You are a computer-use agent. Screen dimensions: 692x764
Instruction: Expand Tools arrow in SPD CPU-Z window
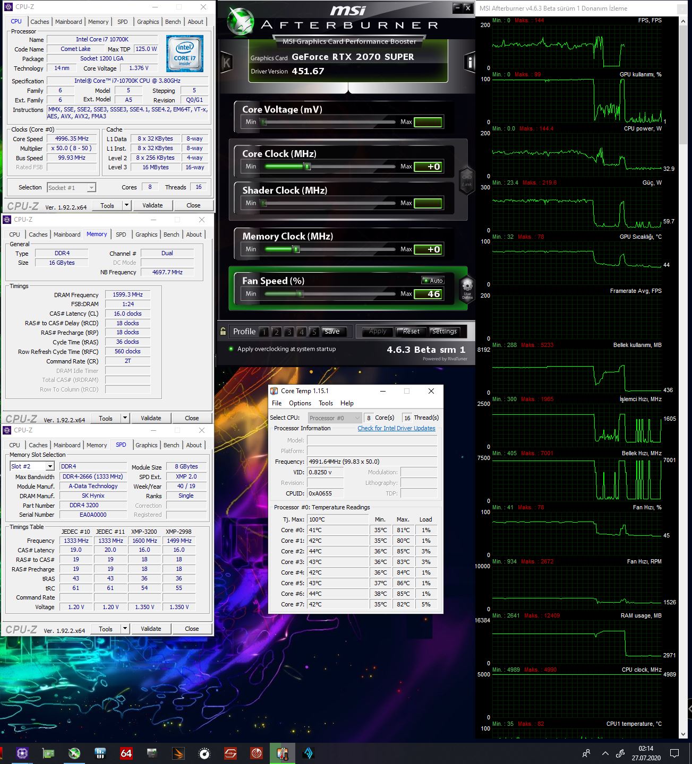(x=125, y=629)
